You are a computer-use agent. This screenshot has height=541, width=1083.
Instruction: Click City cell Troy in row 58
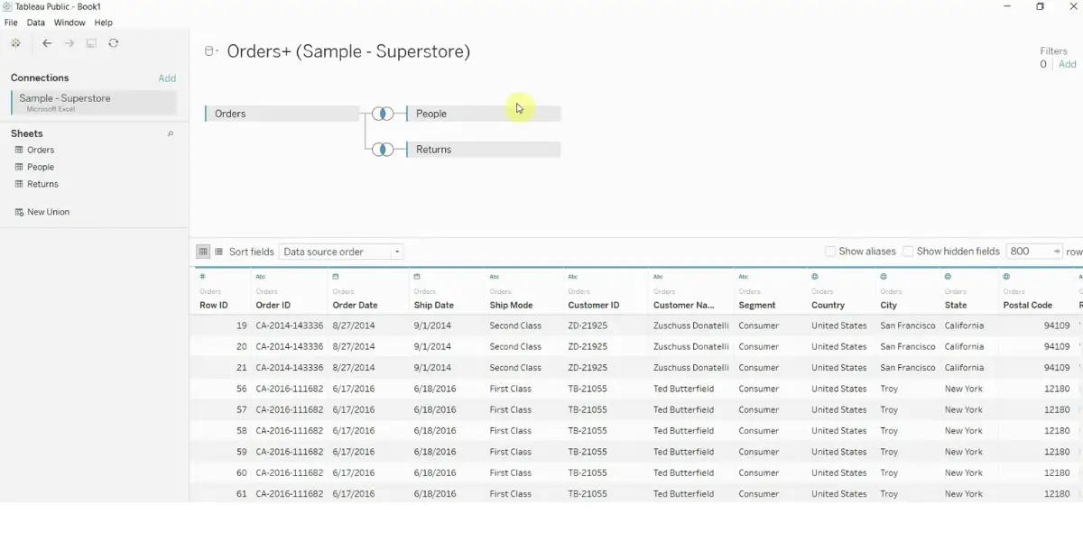[x=889, y=431]
